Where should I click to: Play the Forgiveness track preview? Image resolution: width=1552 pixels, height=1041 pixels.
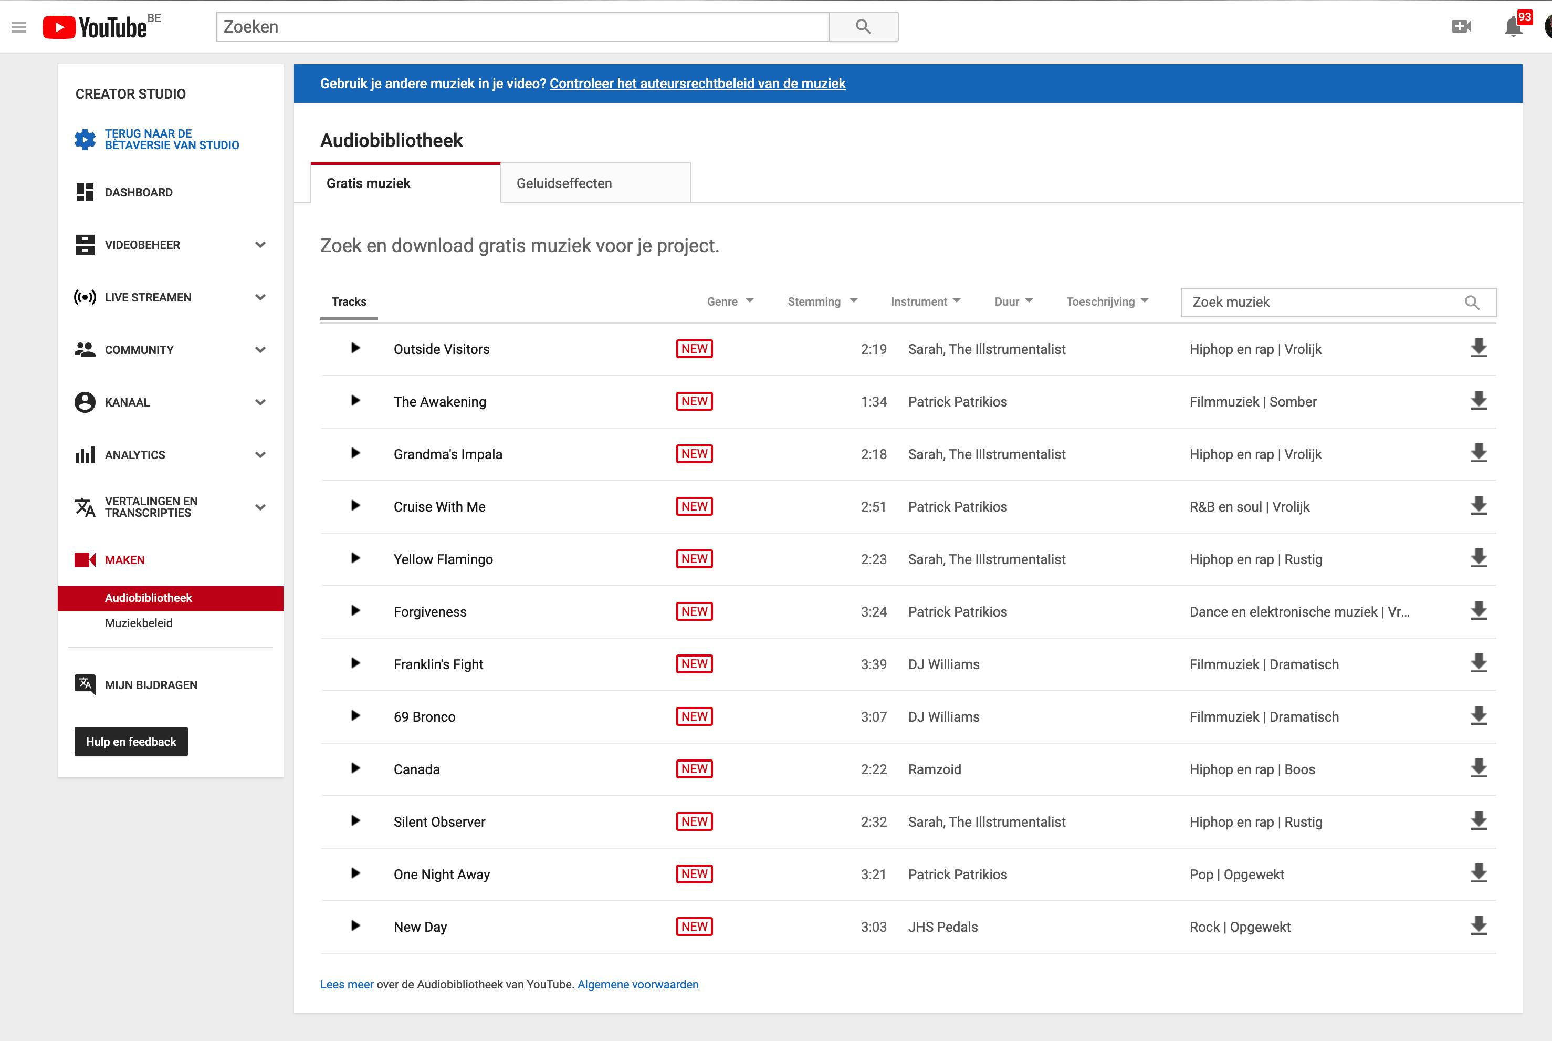coord(355,611)
